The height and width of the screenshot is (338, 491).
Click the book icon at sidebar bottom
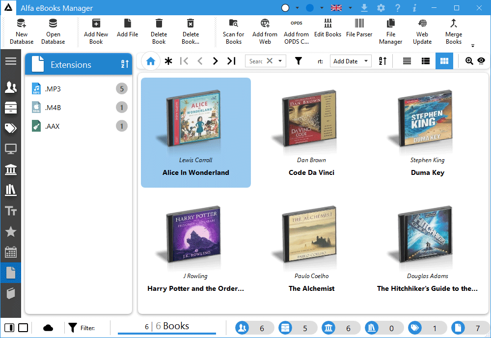pyautogui.click(x=11, y=293)
